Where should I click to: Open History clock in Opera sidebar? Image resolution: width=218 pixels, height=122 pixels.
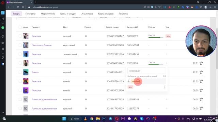[x=3, y=36]
